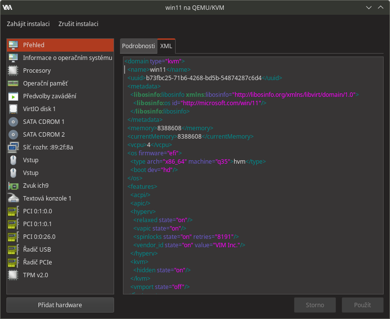Minimize window with title bar down chevron
Image resolution: width=390 pixels, height=319 pixels.
(x=369, y=7)
